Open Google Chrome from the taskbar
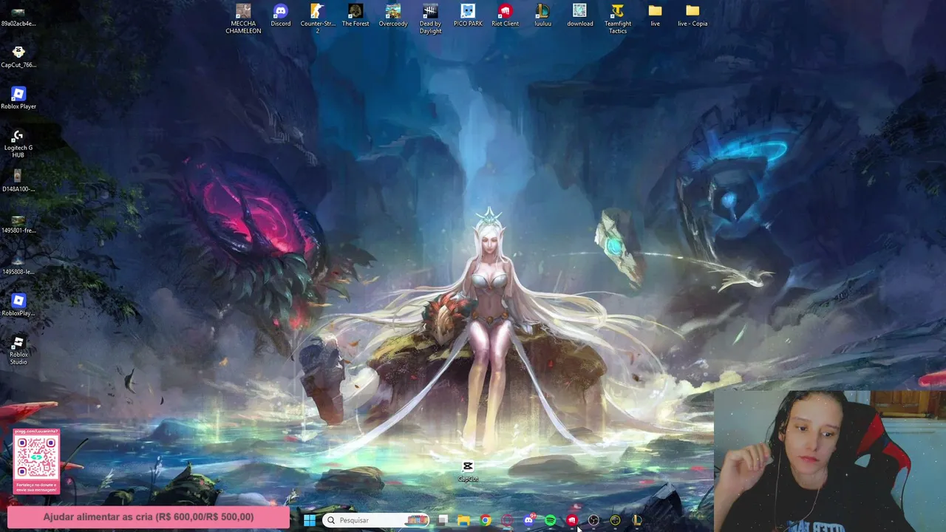 point(486,520)
